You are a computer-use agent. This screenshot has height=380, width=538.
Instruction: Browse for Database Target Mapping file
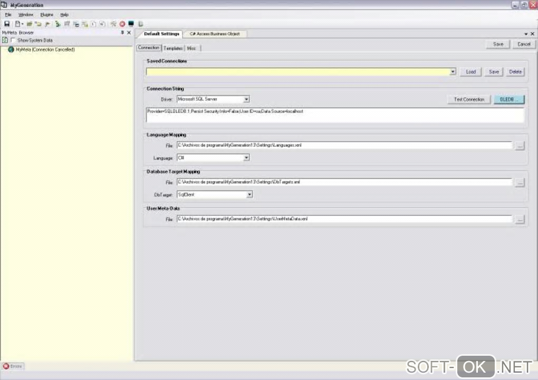tap(520, 182)
